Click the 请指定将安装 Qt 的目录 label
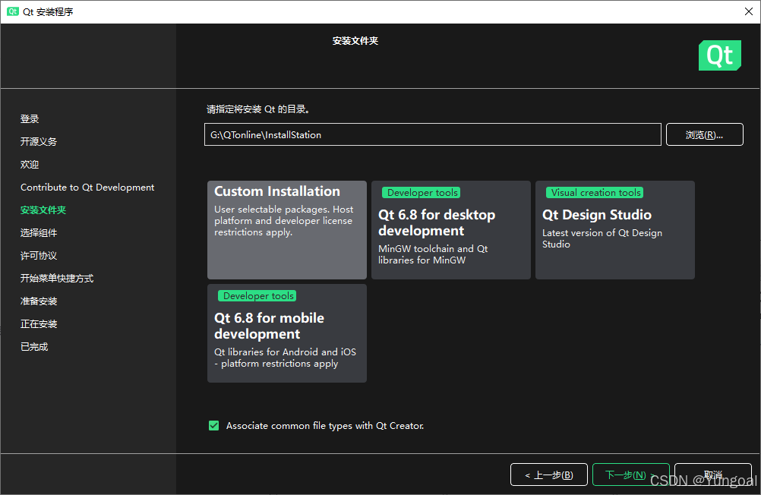761x495 pixels. 258,109
